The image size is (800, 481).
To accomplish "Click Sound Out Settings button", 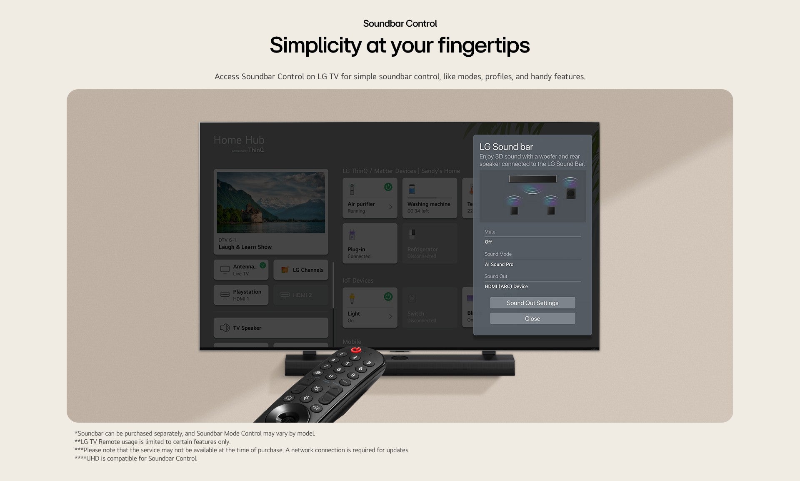I will click(531, 302).
